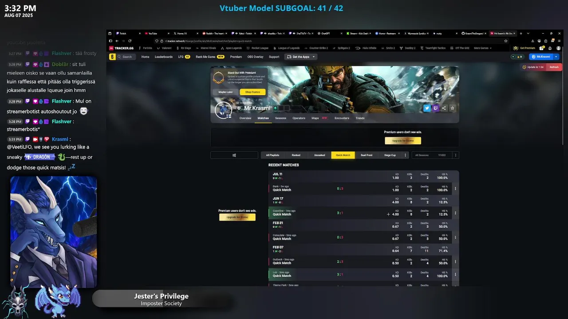Filter matches by Unranked playlist
The image size is (568, 319).
click(x=319, y=155)
